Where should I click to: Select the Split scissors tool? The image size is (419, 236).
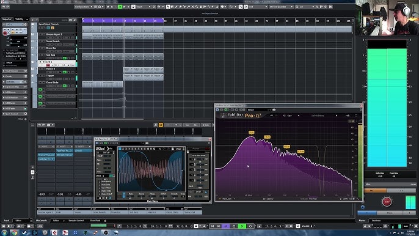(184, 7)
